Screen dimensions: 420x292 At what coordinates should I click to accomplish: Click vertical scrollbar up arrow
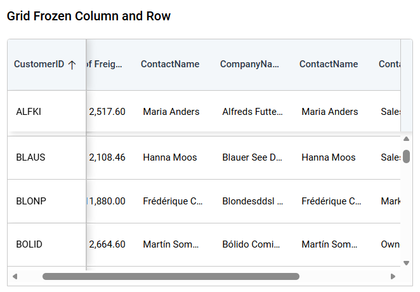pos(406,139)
